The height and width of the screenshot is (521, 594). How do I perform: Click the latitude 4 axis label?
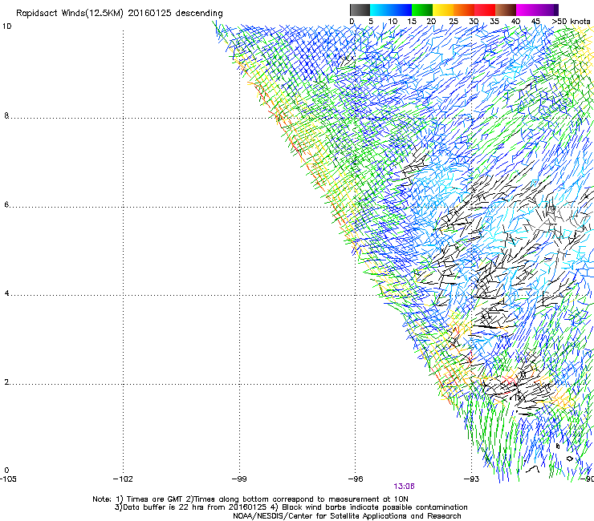(6, 293)
